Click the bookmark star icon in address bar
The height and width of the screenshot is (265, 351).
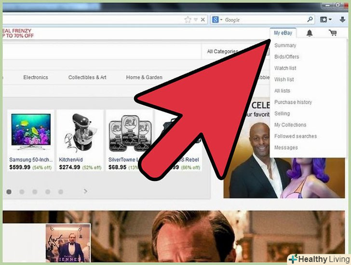point(188,20)
